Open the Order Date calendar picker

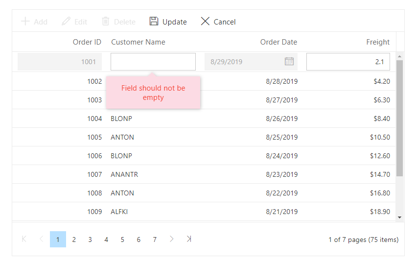click(x=289, y=62)
